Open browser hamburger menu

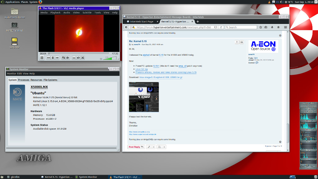click(x=286, y=27)
